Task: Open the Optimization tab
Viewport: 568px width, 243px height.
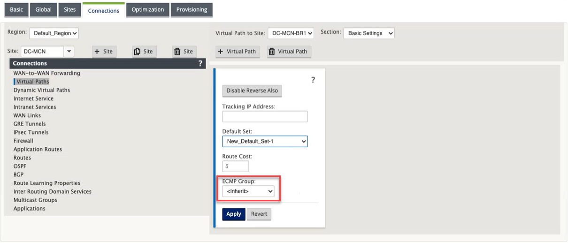Action: (148, 10)
